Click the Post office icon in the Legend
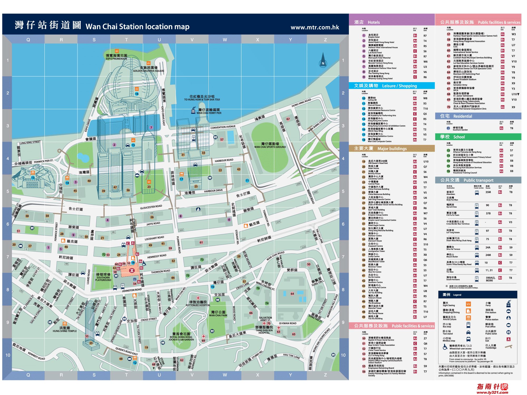The image size is (527, 395). click(508, 325)
